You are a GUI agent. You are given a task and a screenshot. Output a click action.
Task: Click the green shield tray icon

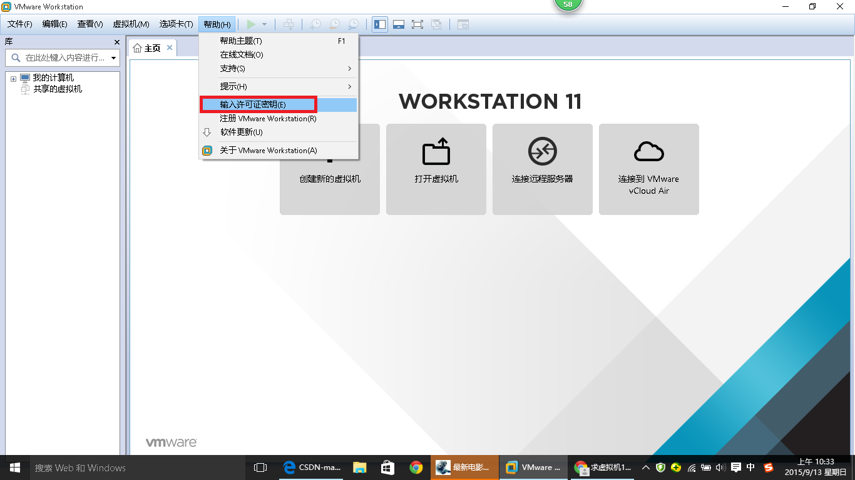pos(661,467)
